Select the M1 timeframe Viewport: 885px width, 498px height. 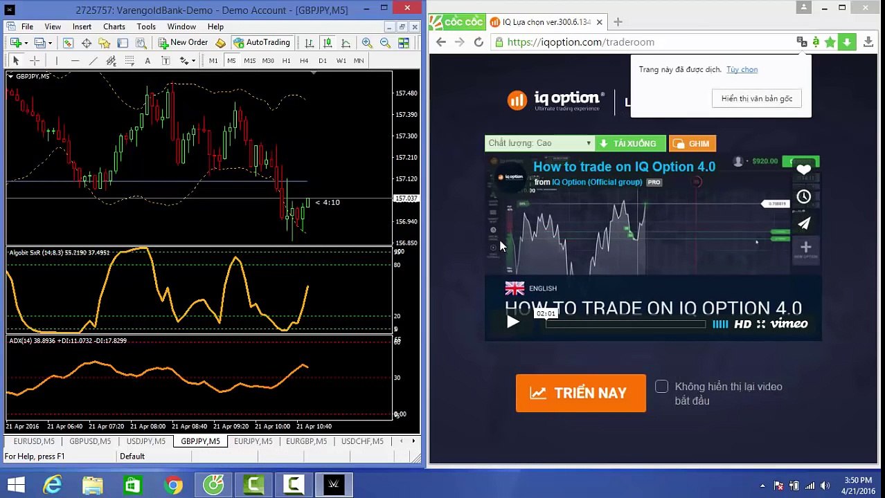pyautogui.click(x=213, y=61)
